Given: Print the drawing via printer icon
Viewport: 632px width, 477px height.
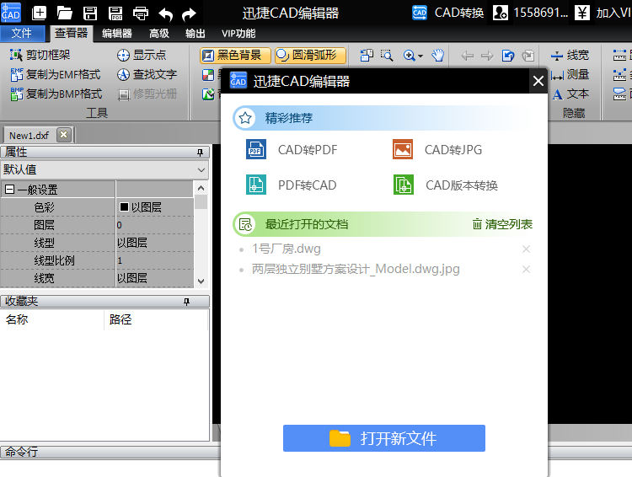Looking at the screenshot, I should (141, 13).
